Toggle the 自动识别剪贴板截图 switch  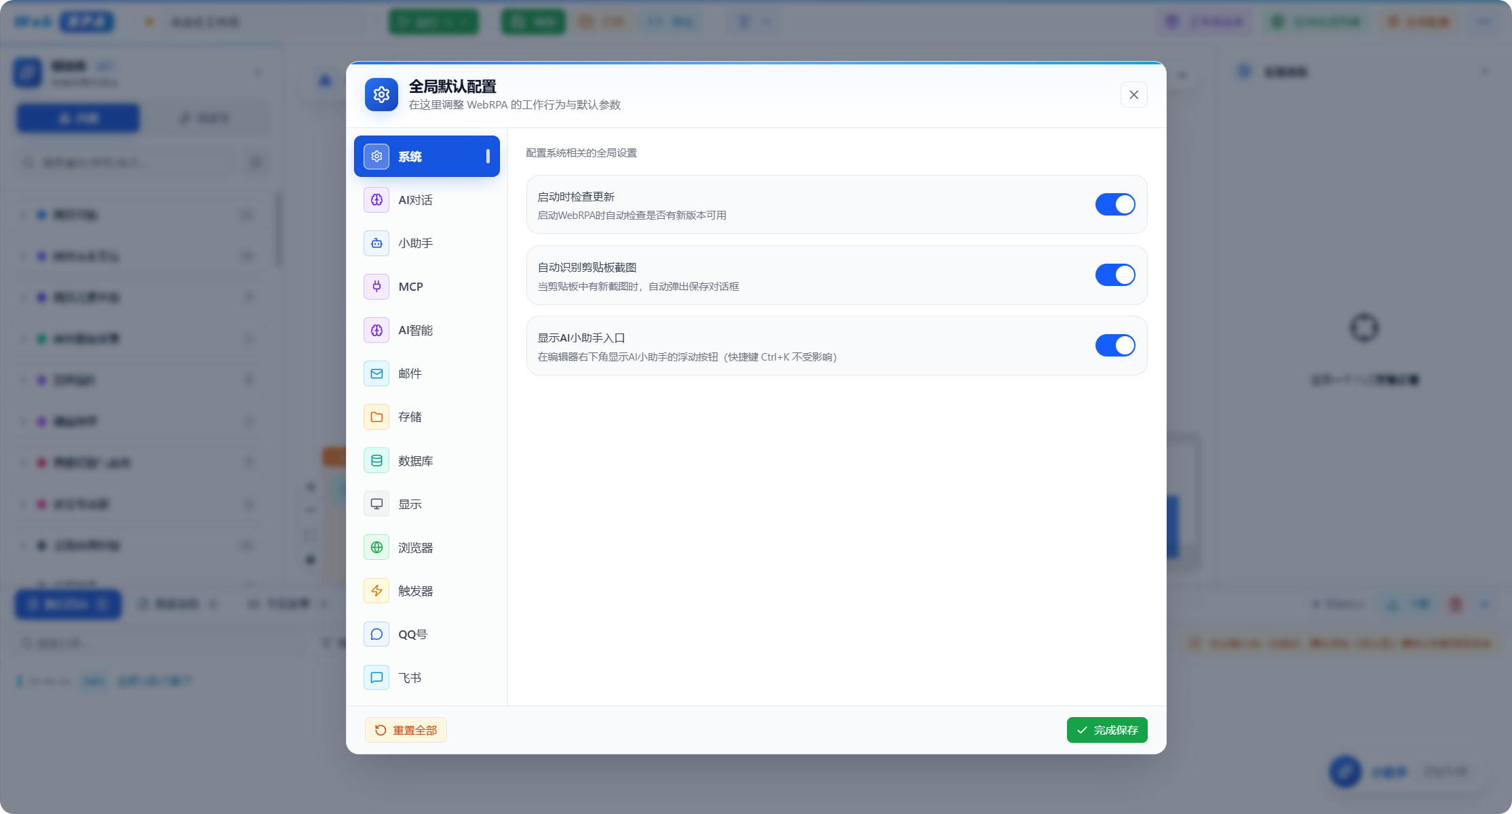coord(1115,275)
